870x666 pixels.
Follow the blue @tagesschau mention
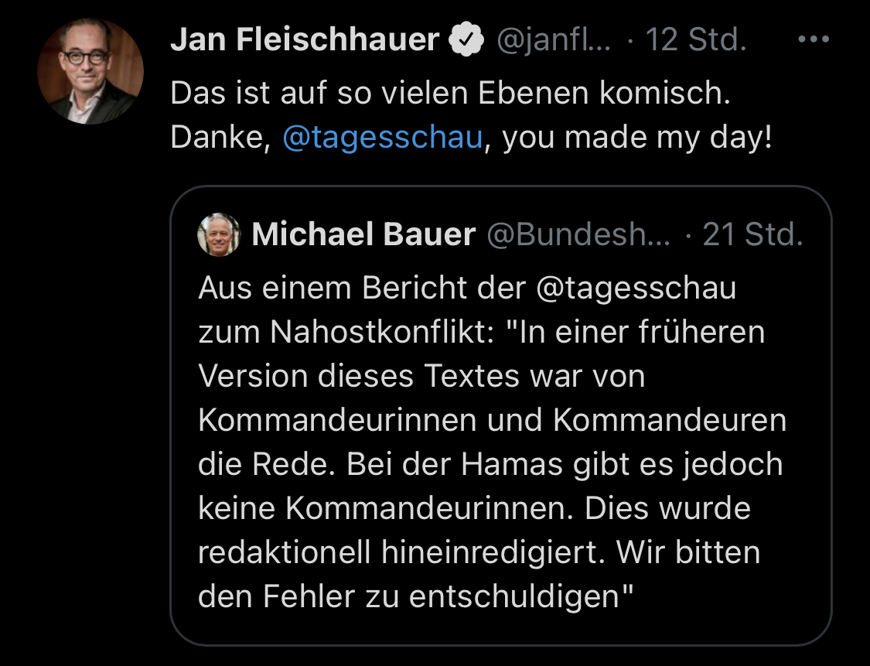383,139
